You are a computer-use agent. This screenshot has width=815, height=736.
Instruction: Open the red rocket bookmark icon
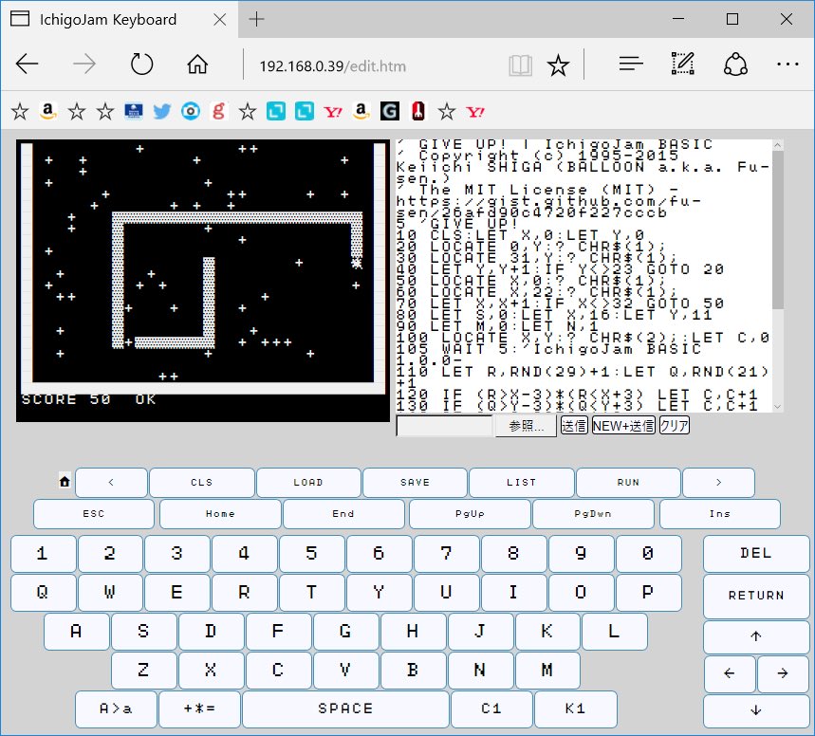[x=418, y=111]
